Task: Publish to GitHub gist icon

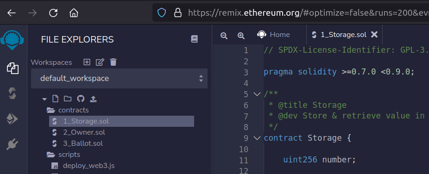Action: click(x=81, y=99)
